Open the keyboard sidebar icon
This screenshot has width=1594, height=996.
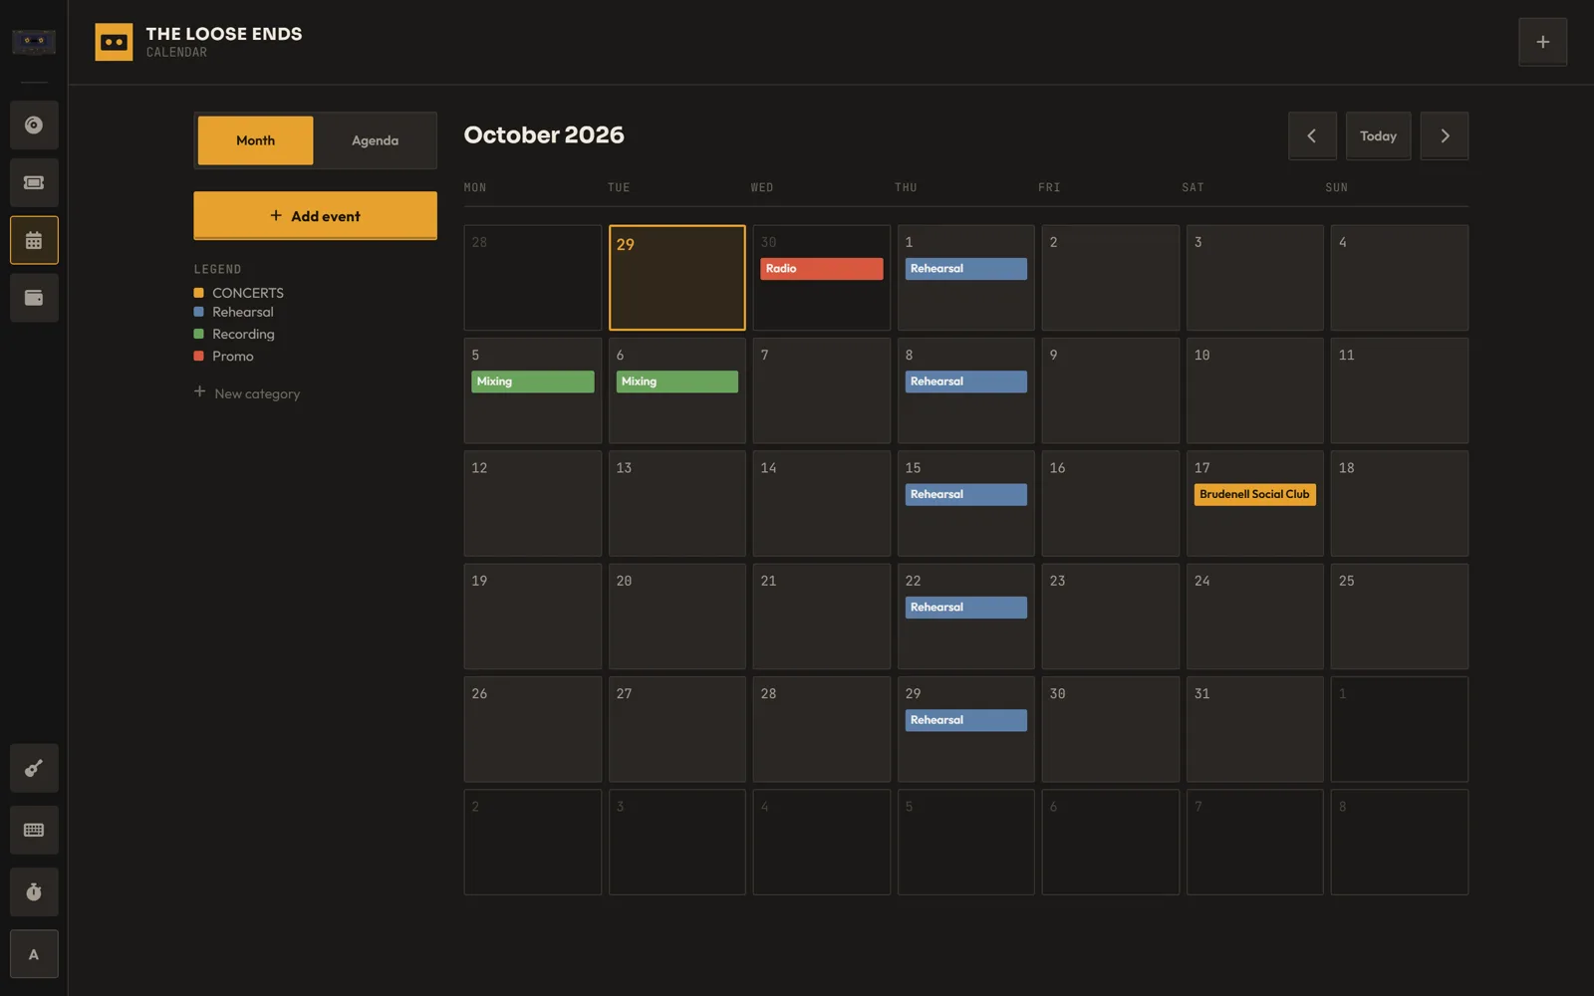tap(34, 830)
